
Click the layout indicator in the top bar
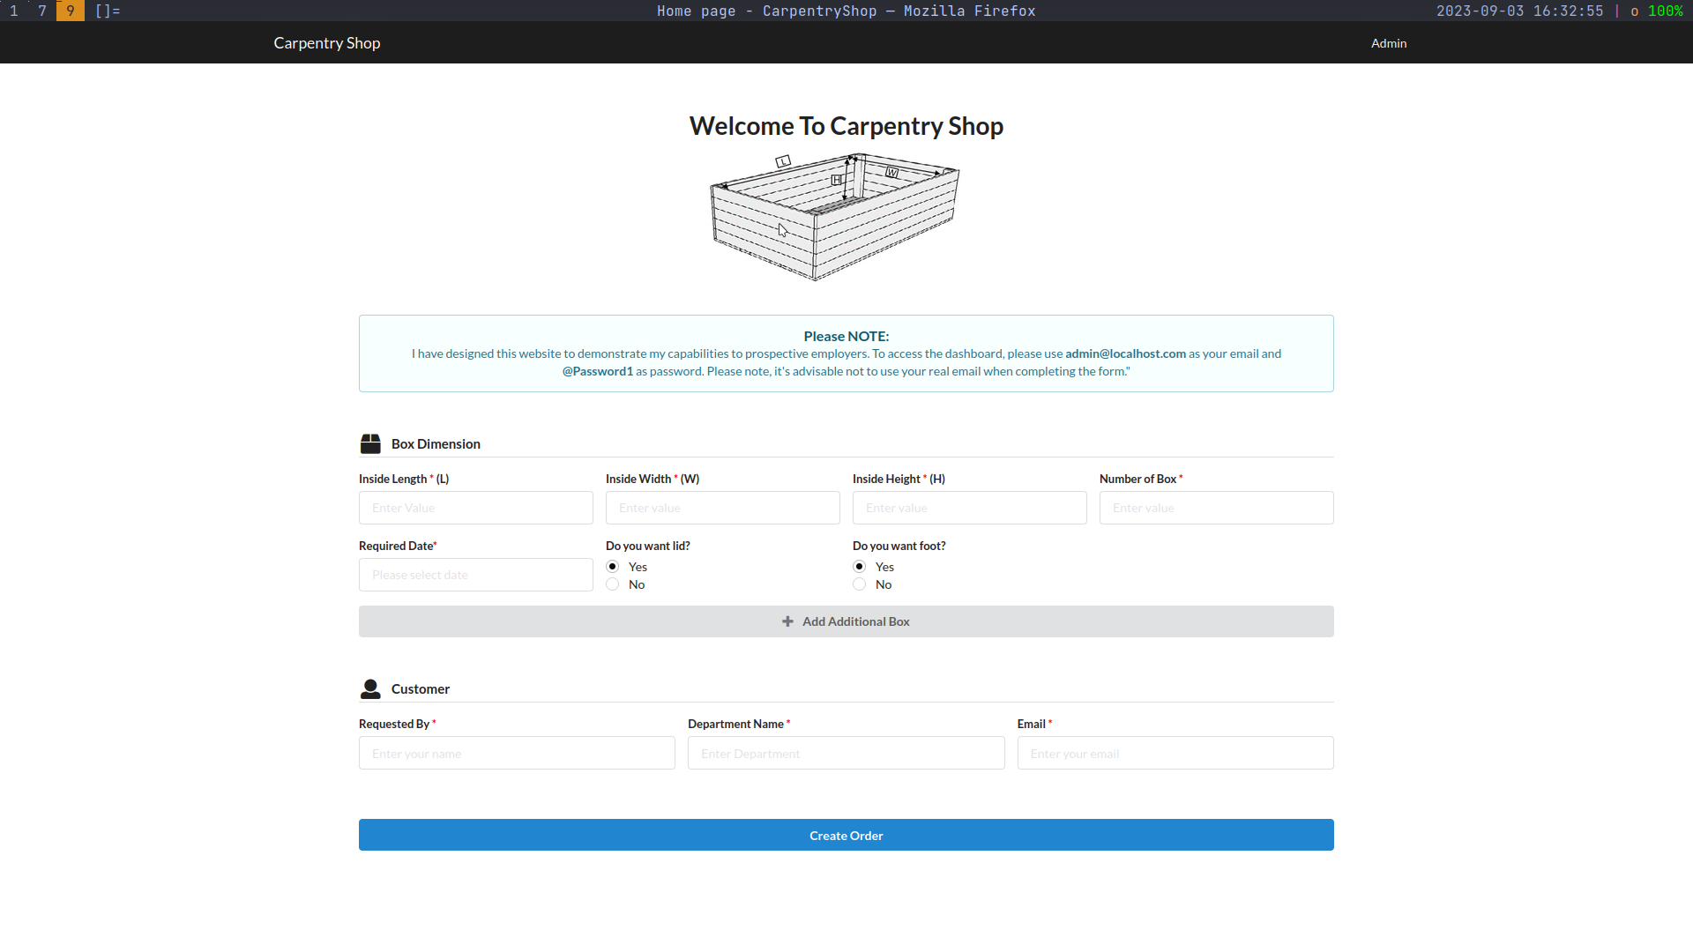pyautogui.click(x=108, y=11)
